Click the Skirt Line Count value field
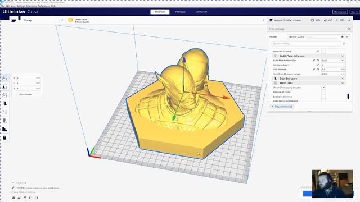This screenshot has height=202, width=360. (x=333, y=65)
